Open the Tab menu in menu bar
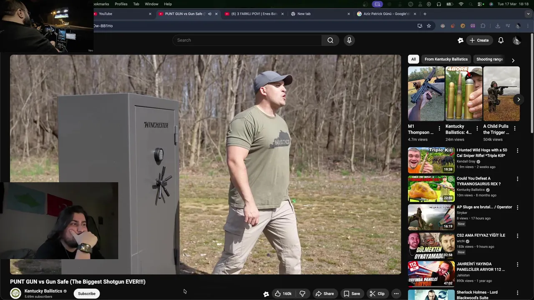This screenshot has height=300, width=534. coord(136,4)
